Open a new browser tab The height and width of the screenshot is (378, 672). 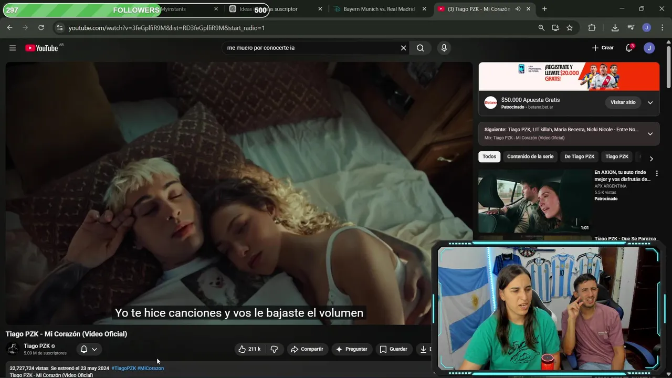point(544,9)
